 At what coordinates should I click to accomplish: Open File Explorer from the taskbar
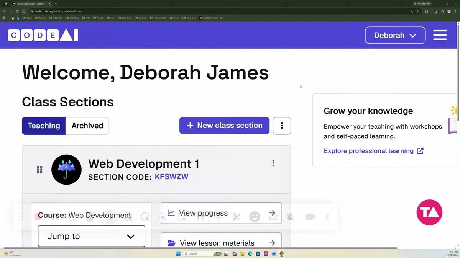point(242,253)
